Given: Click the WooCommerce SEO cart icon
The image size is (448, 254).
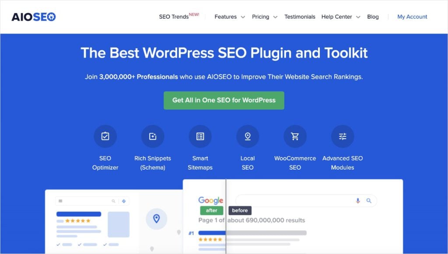Looking at the screenshot, I should pos(295,136).
